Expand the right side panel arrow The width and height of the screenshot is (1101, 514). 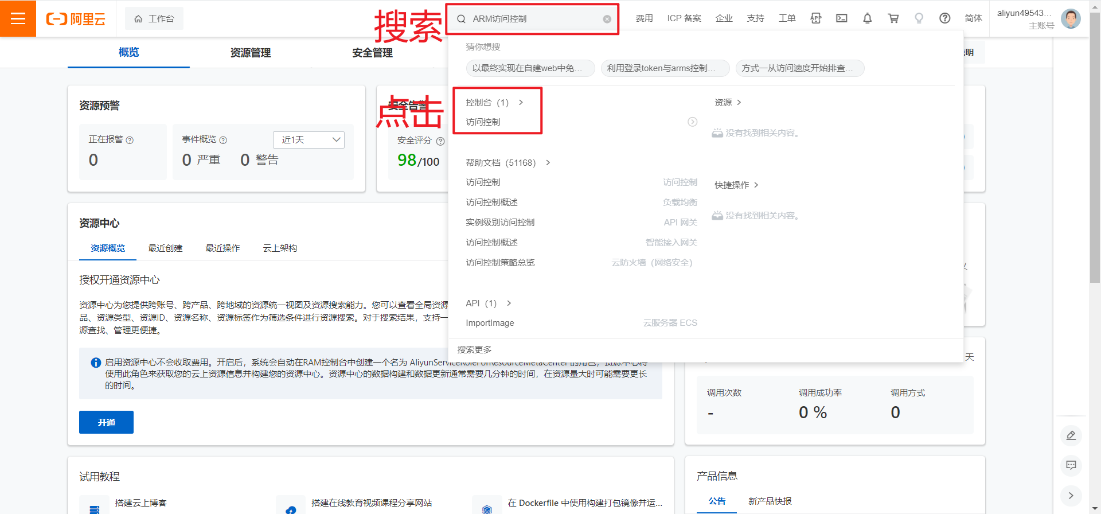[1071, 496]
